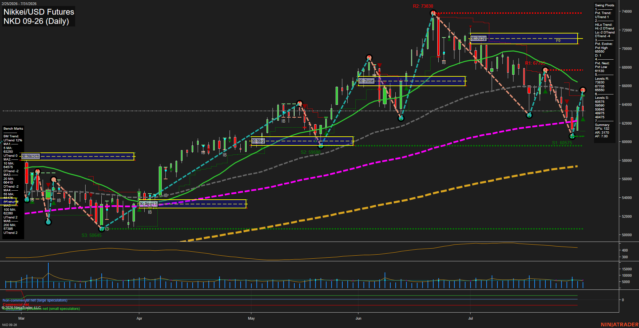The width and height of the screenshot is (639, 328).
Task: Select the pivot high marker at R2 peak
Action: click(433, 13)
